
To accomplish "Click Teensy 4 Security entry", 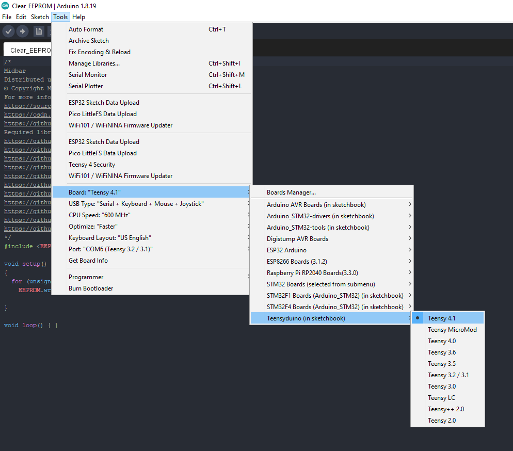I will point(152,165).
